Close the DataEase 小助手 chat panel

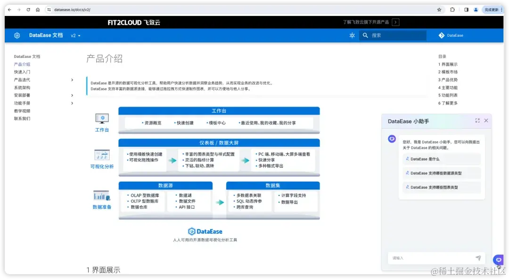[486, 120]
